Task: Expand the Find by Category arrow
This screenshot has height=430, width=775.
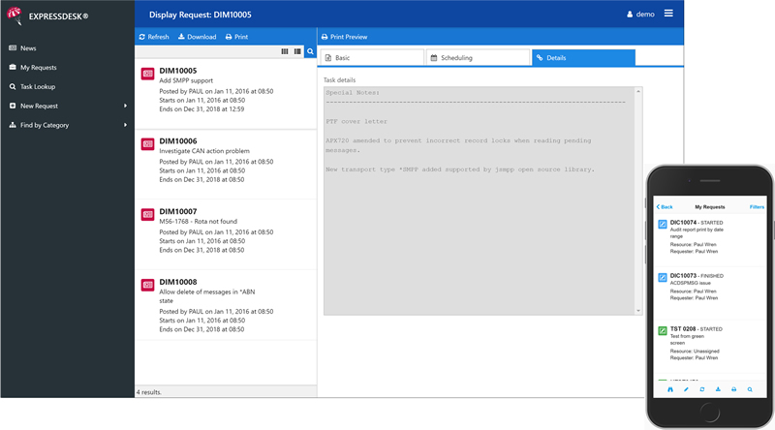Action: [126, 125]
